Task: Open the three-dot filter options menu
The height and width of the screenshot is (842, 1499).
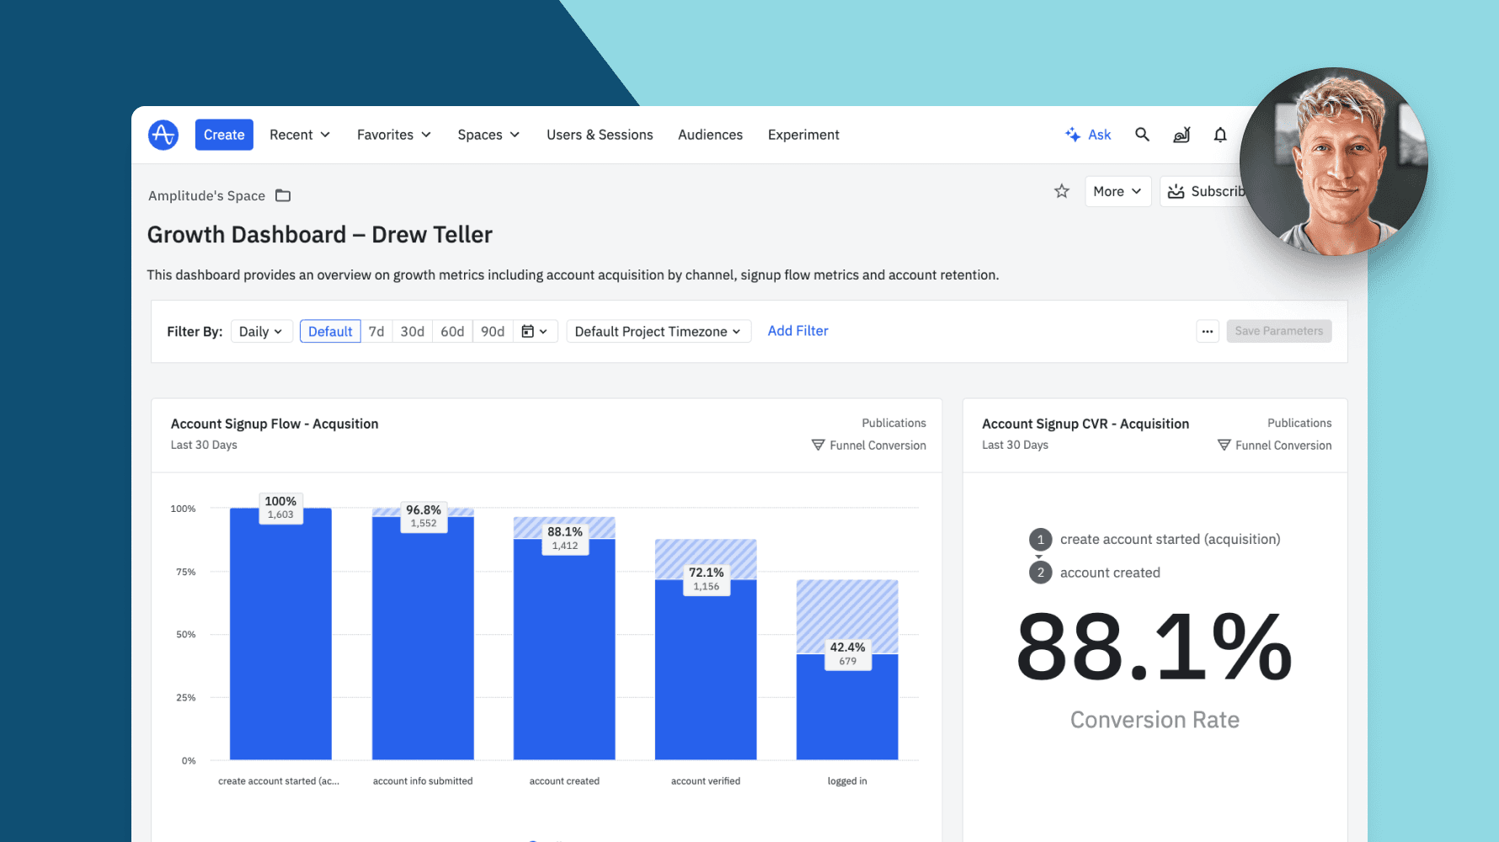Action: (1207, 331)
